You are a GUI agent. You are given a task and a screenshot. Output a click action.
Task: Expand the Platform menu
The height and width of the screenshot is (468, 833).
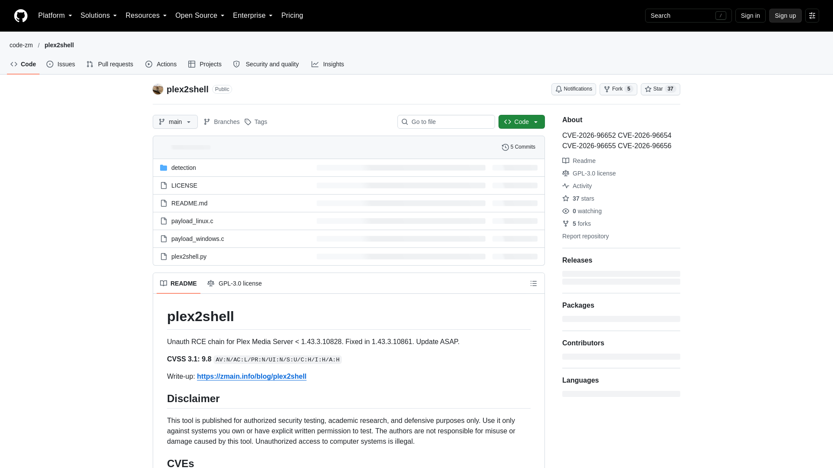click(x=55, y=16)
